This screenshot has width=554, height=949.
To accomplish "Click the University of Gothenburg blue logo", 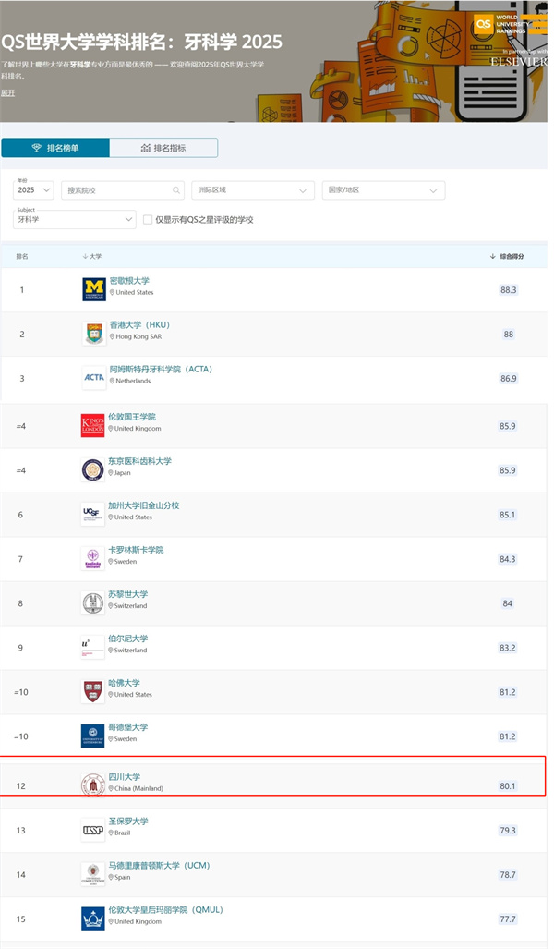I will (93, 736).
